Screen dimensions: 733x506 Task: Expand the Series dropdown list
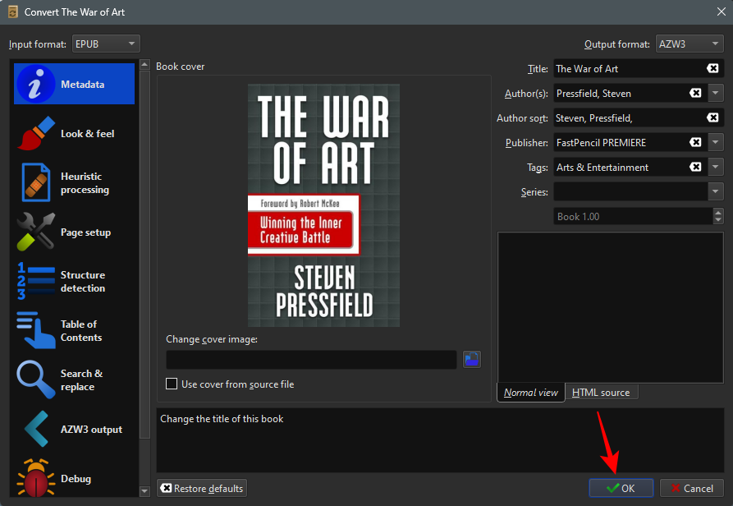[715, 191]
